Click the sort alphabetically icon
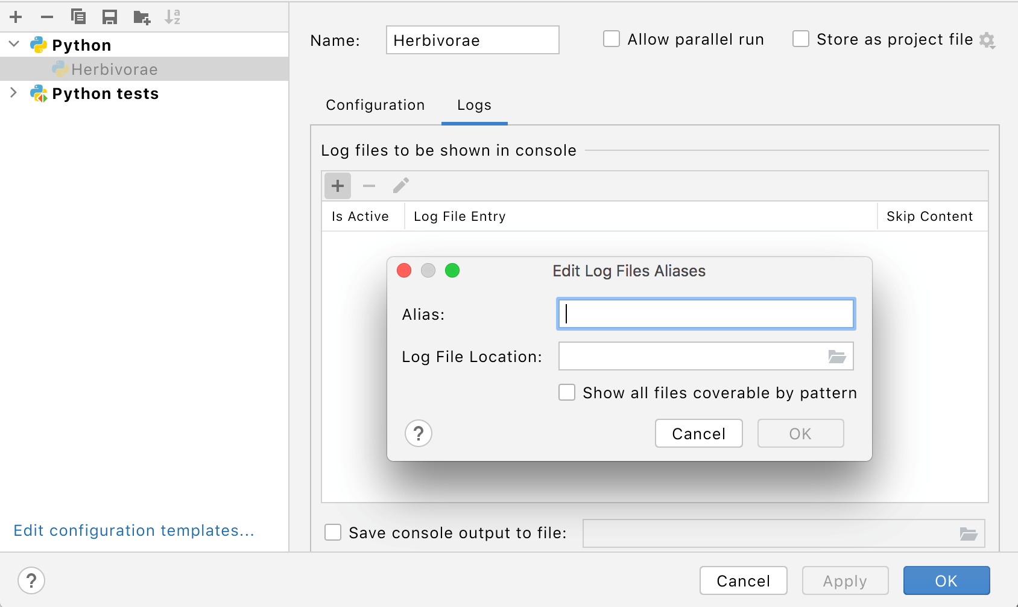Screen dimensions: 1018x607 click(x=172, y=17)
